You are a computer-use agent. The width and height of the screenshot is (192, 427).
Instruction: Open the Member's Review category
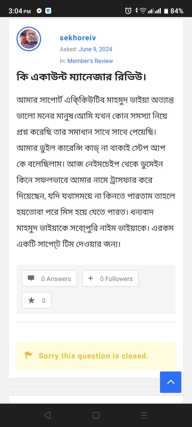pyautogui.click(x=90, y=61)
